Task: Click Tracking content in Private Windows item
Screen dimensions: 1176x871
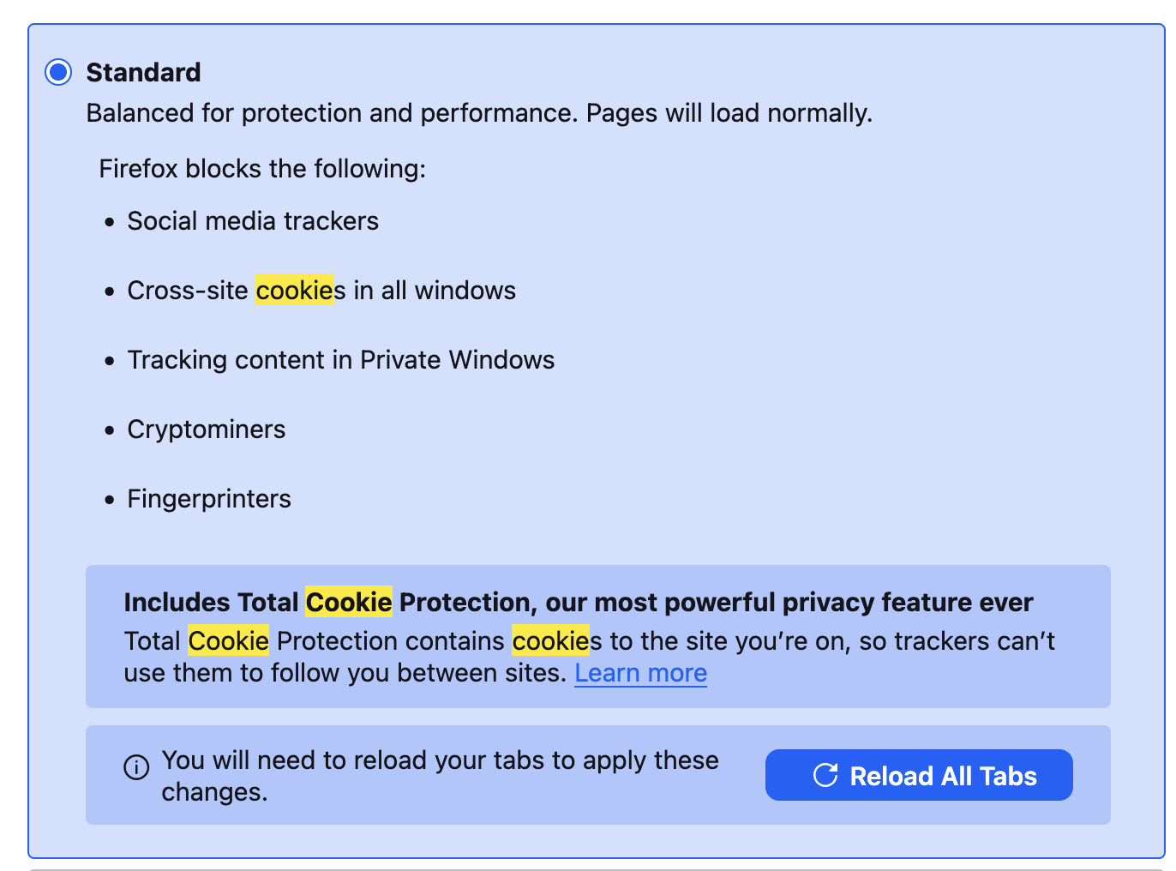Action: pos(340,360)
